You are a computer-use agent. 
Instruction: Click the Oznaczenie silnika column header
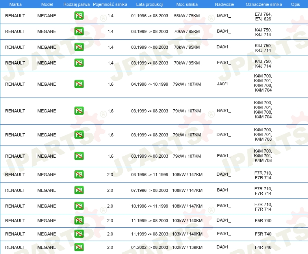click(x=263, y=4)
